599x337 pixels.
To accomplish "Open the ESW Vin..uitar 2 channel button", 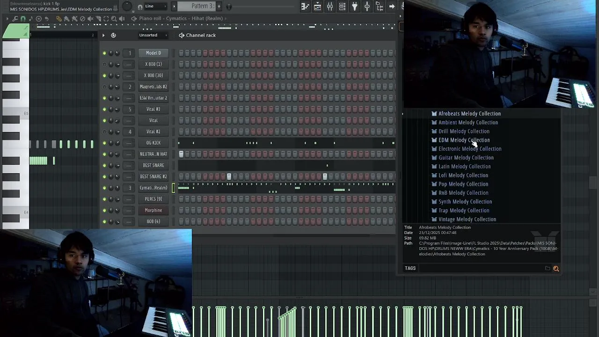I will coord(153,98).
